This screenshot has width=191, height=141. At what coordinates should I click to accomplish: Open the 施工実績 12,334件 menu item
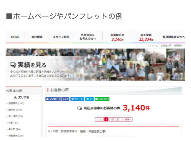point(146,37)
